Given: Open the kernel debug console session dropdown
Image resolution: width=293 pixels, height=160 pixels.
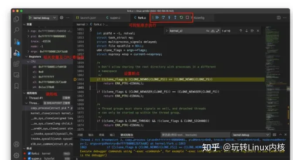Looking at the screenshot, I should tap(251, 135).
